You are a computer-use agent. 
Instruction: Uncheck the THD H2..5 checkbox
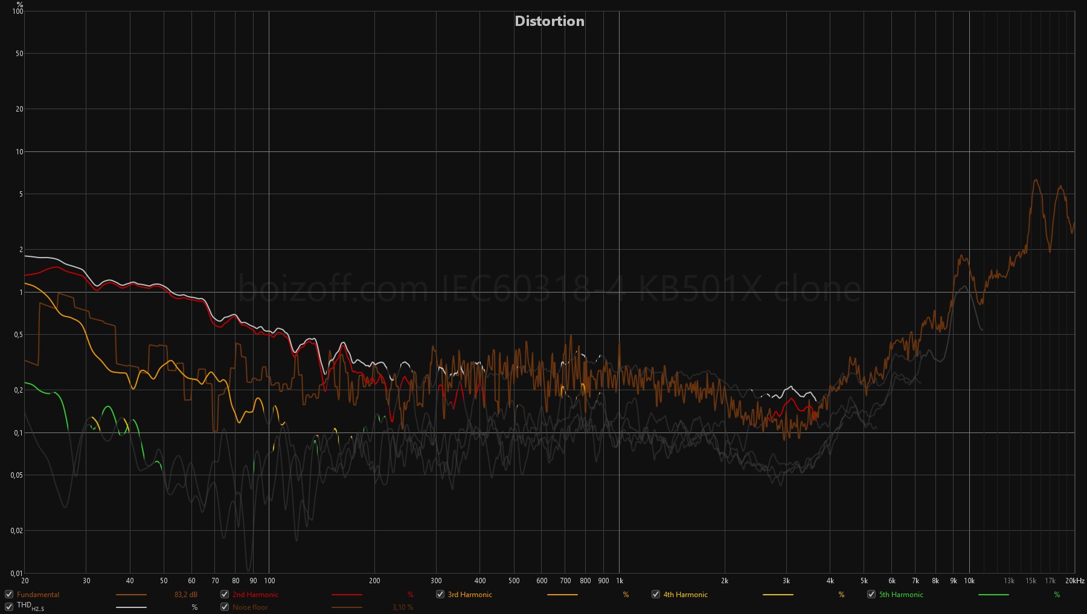click(x=9, y=607)
